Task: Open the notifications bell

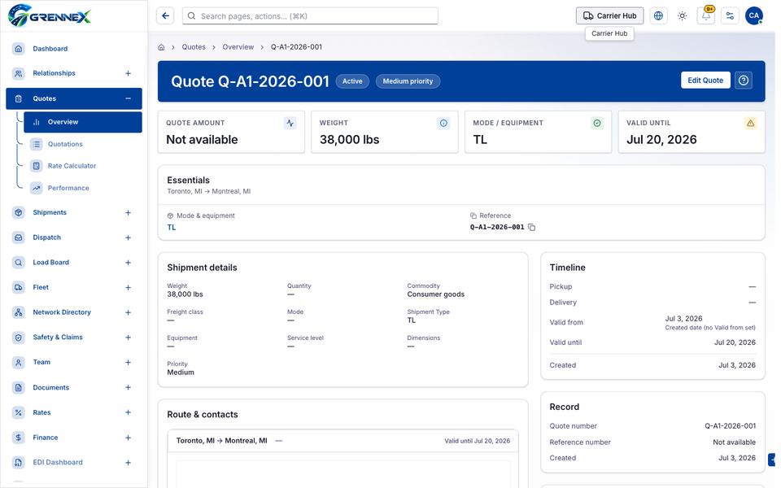Action: (x=706, y=16)
